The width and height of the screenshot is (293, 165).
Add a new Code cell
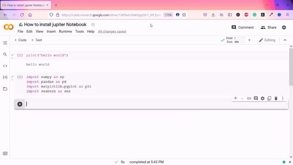click(x=20, y=40)
